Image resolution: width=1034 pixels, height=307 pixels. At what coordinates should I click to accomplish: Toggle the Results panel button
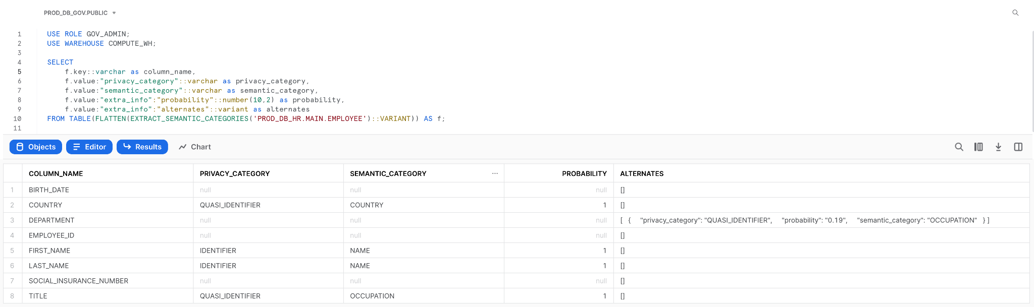click(142, 147)
